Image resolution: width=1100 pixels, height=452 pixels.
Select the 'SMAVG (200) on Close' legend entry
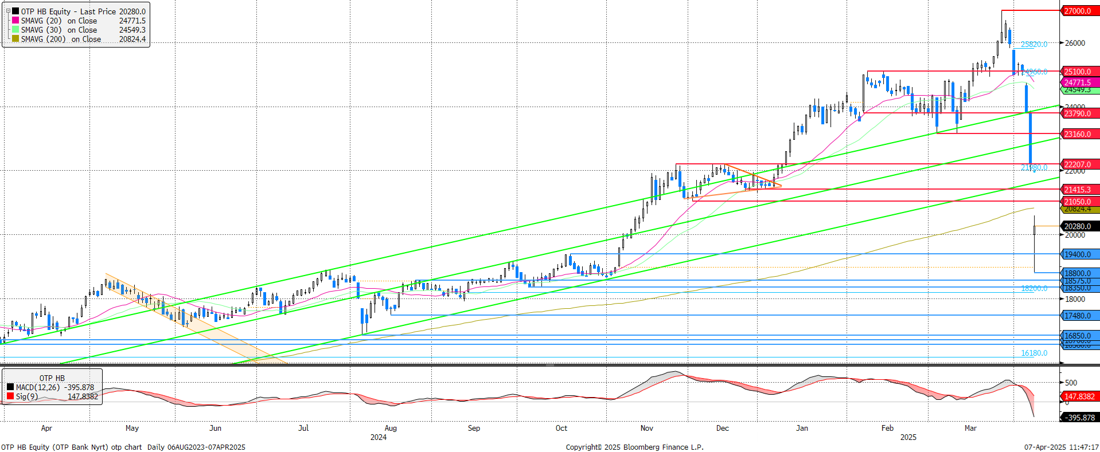click(61, 39)
